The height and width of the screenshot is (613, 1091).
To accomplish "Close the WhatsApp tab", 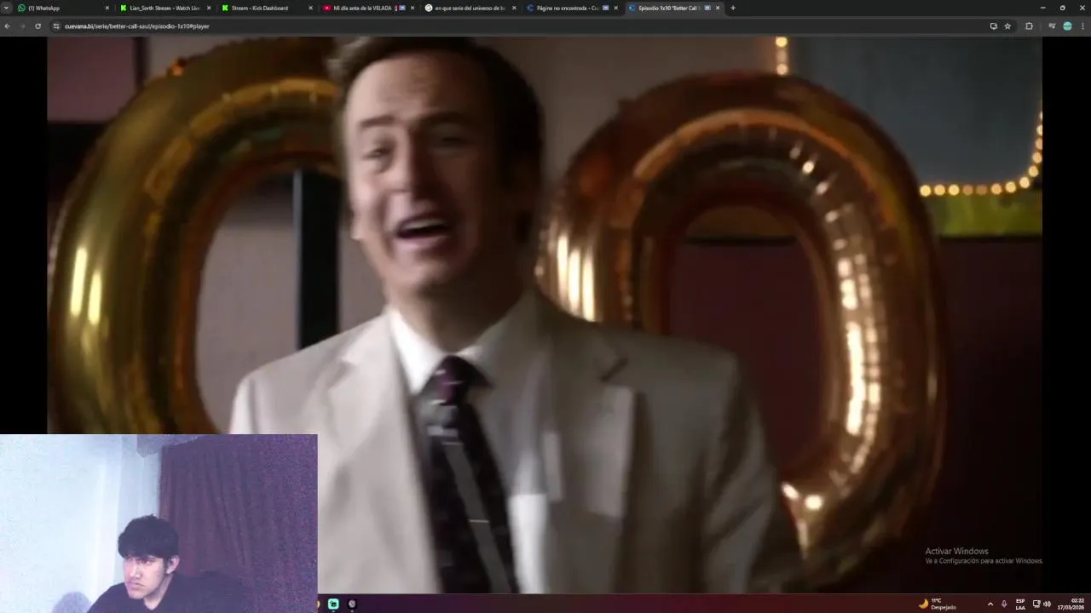I will (107, 8).
